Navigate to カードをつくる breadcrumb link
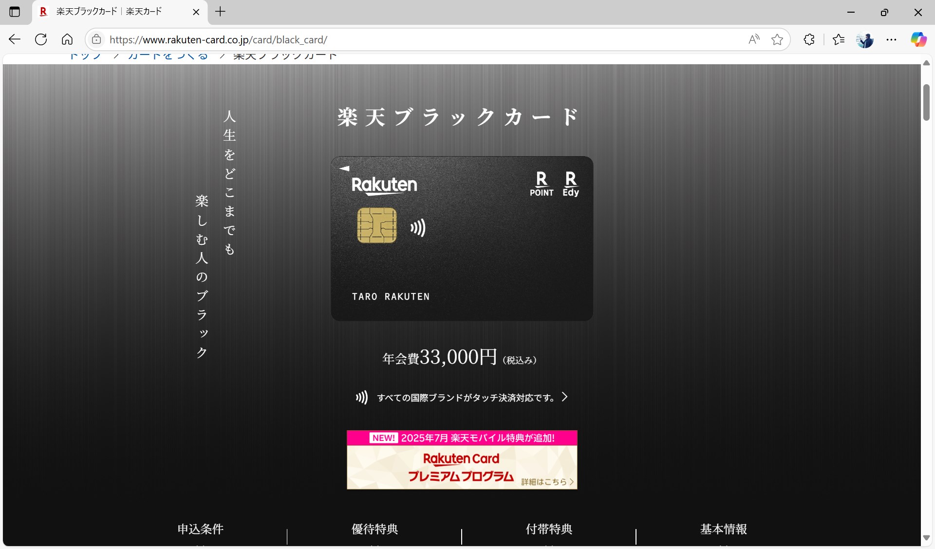The height and width of the screenshot is (549, 935). (x=168, y=55)
